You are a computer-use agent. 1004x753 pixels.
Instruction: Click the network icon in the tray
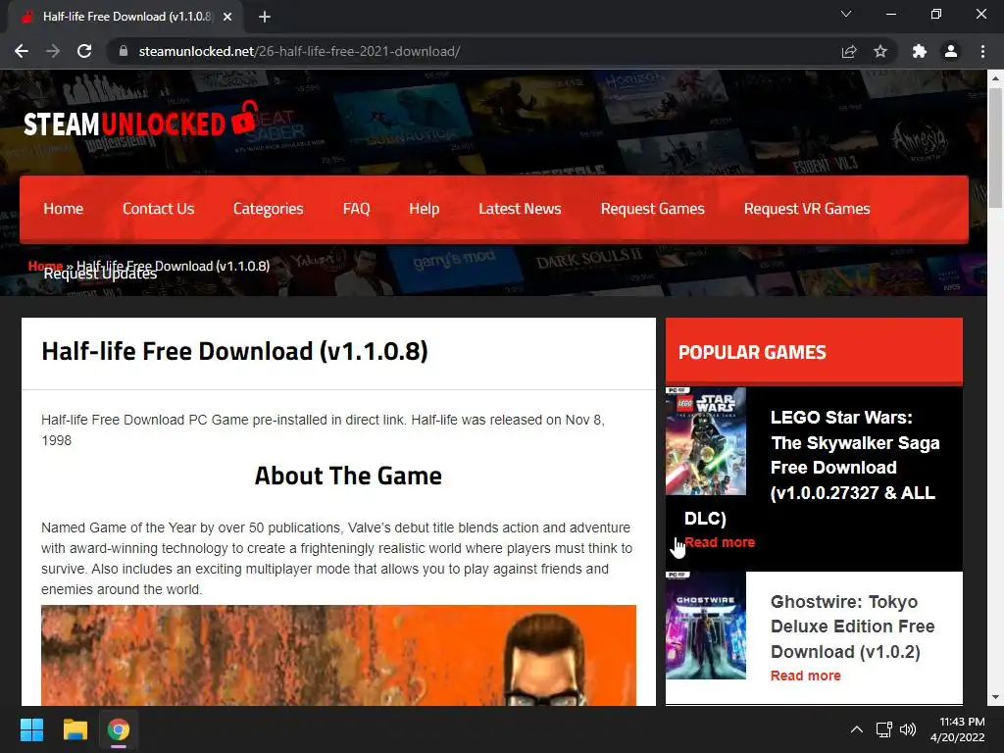pos(884,729)
